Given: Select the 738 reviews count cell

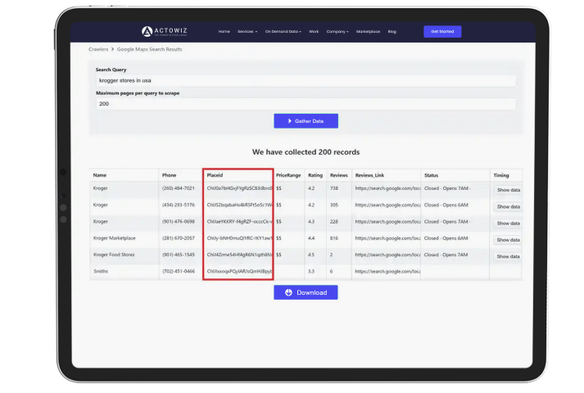Looking at the screenshot, I should [334, 188].
